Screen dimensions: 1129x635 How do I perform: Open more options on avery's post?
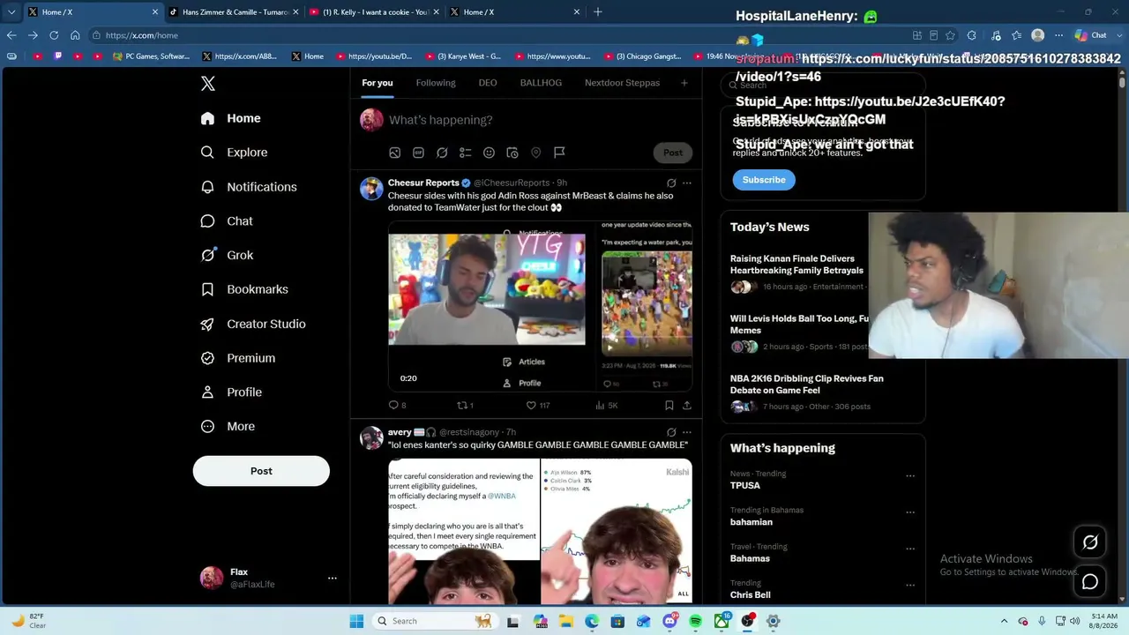pyautogui.click(x=687, y=432)
